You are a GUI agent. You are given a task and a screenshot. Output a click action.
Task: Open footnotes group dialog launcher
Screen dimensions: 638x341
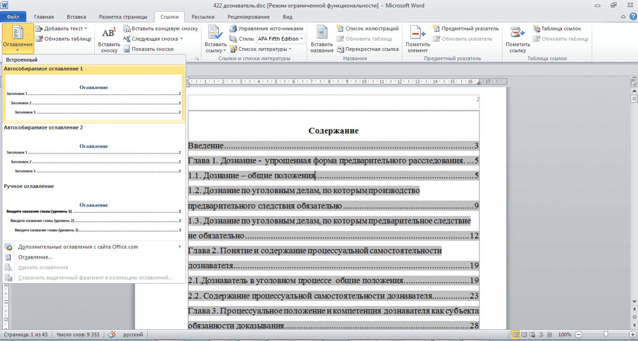pyautogui.click(x=197, y=59)
